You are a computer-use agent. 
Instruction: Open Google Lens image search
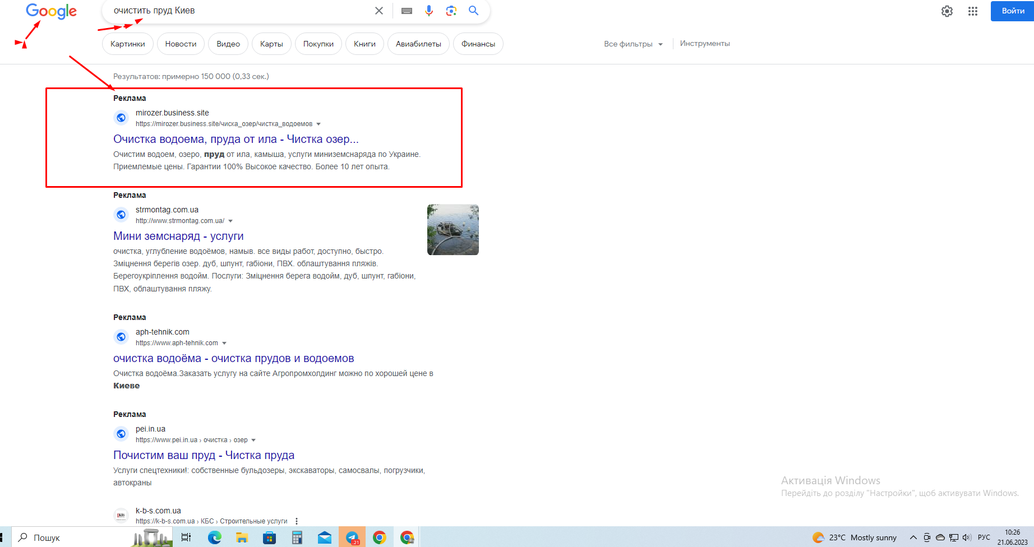coord(451,11)
